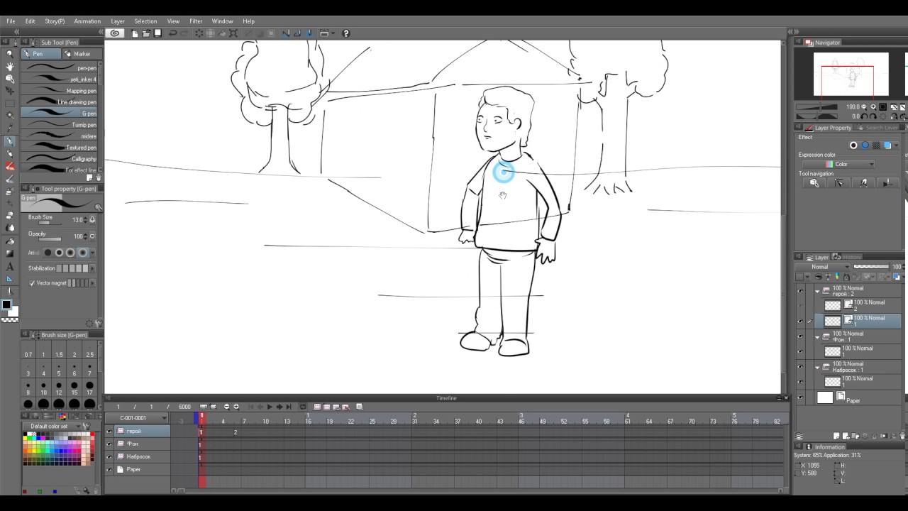The image size is (908, 511).
Task: Switch to the History tab
Action: coord(848,257)
